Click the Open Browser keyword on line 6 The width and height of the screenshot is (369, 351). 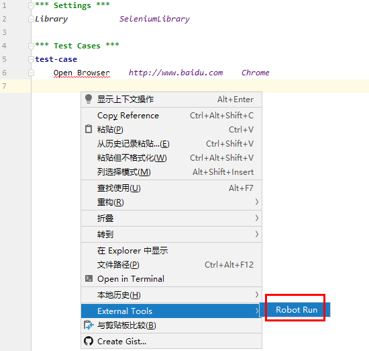tap(81, 73)
